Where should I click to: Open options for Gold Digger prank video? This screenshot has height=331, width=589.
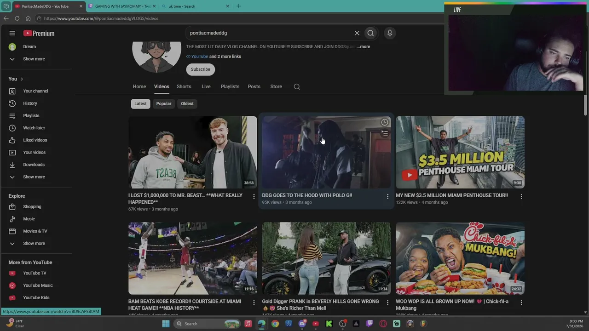pyautogui.click(x=387, y=302)
